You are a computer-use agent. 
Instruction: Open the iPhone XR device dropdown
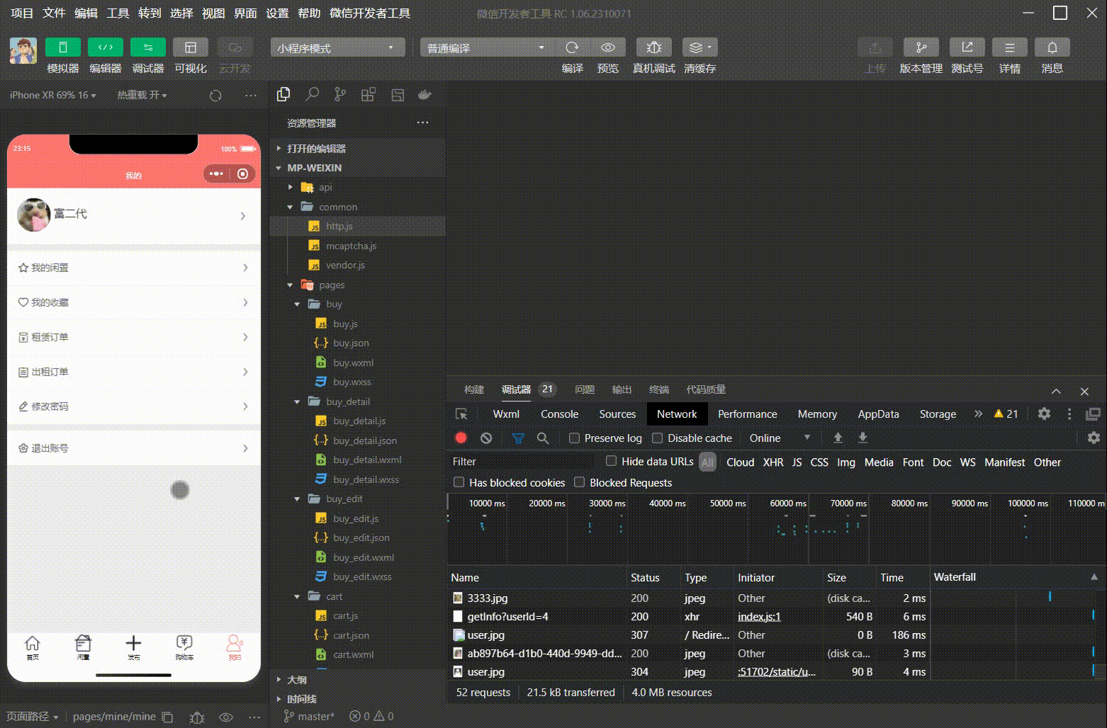pos(53,95)
